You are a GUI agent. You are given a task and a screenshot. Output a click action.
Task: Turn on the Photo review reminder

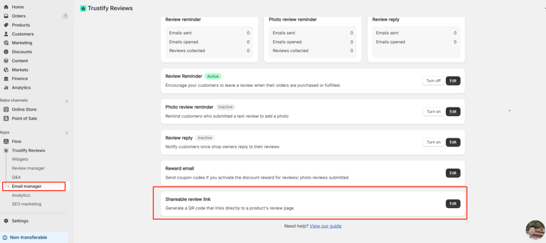coord(433,112)
